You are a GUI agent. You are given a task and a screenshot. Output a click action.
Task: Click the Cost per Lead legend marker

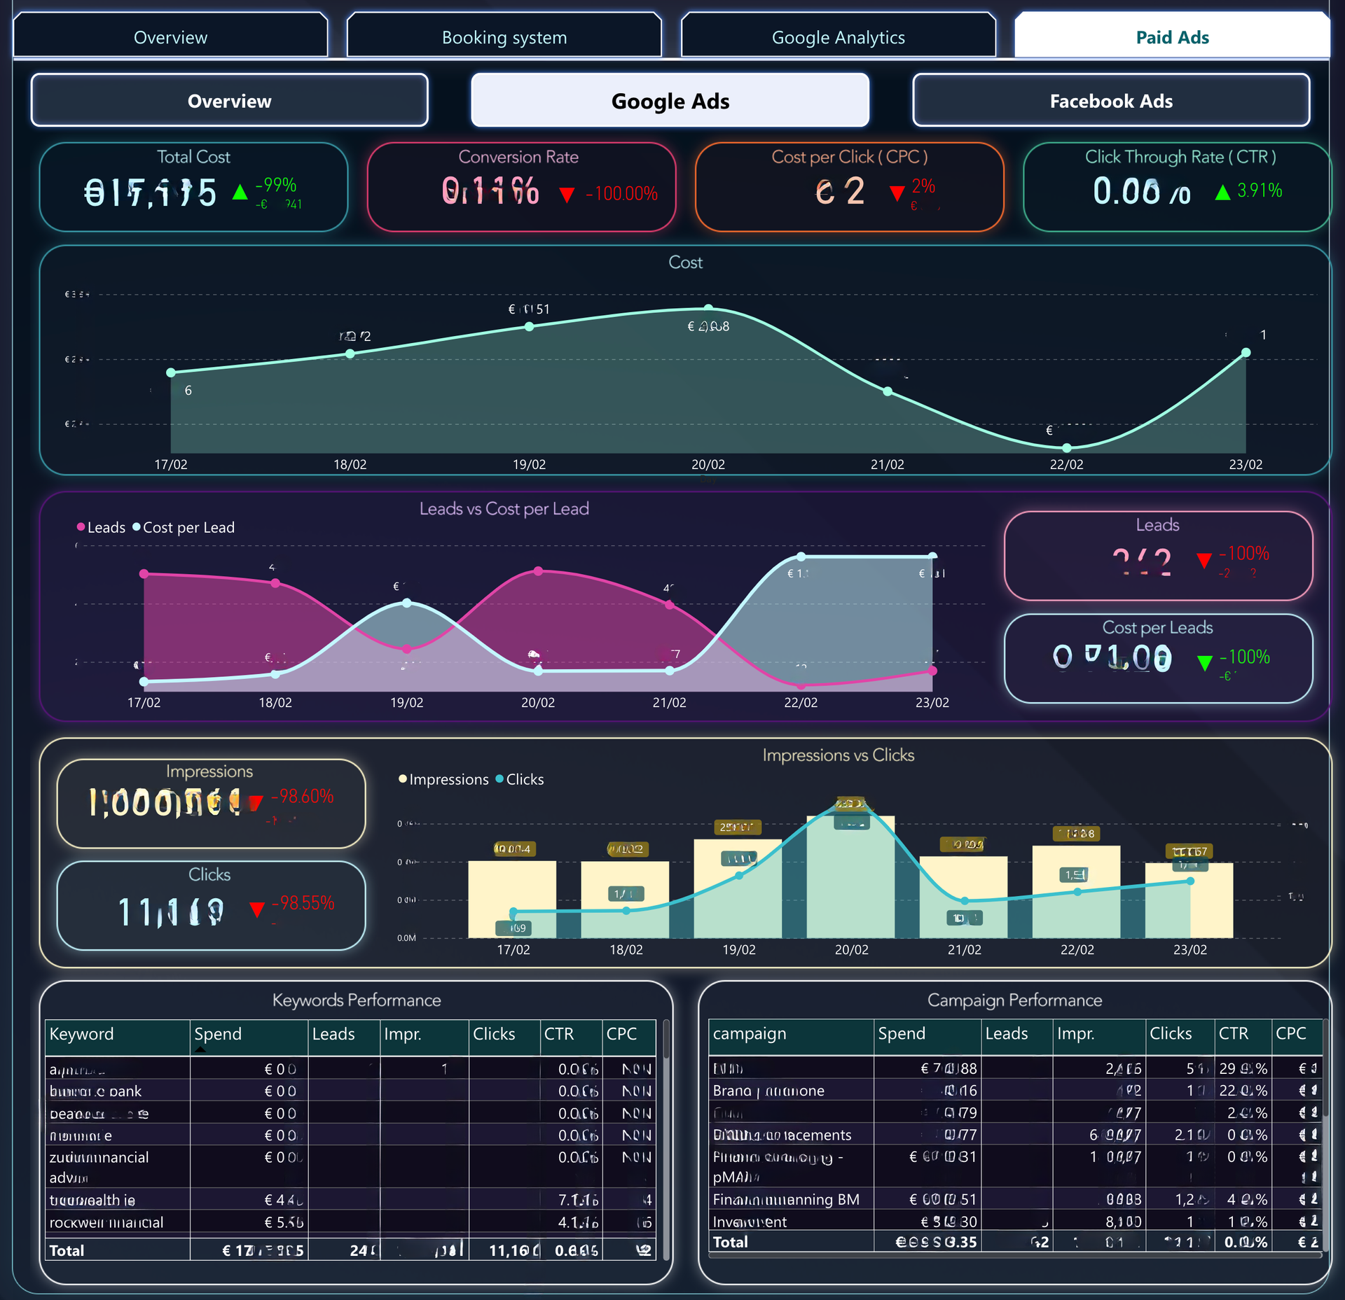coord(137,526)
